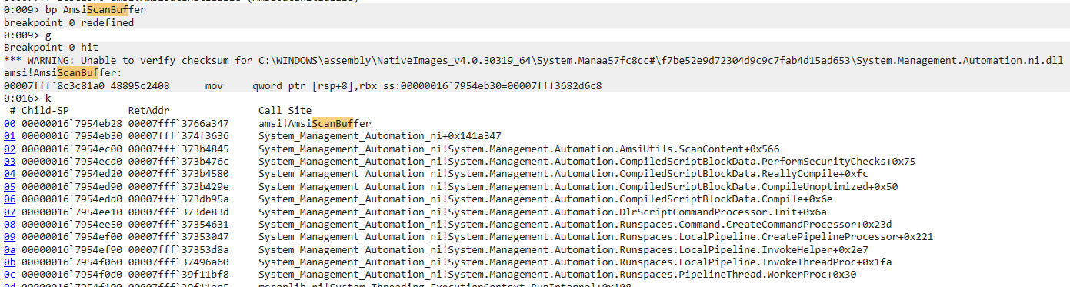The width and height of the screenshot is (1070, 287).
Task: Click return address 00007fff`37496a60
Action: pyautogui.click(x=178, y=262)
